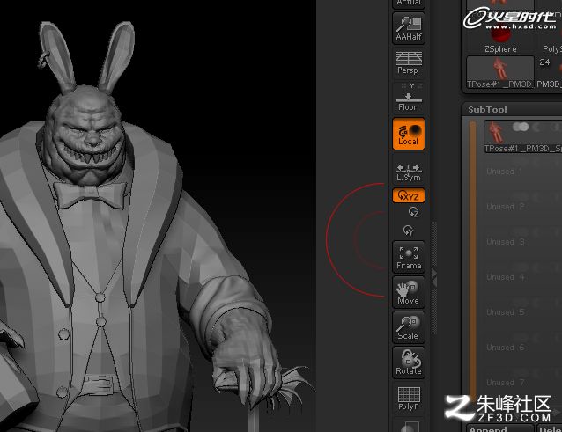Click the Unused 6 subtool slot
The width and height of the screenshot is (562, 432).
522,348
